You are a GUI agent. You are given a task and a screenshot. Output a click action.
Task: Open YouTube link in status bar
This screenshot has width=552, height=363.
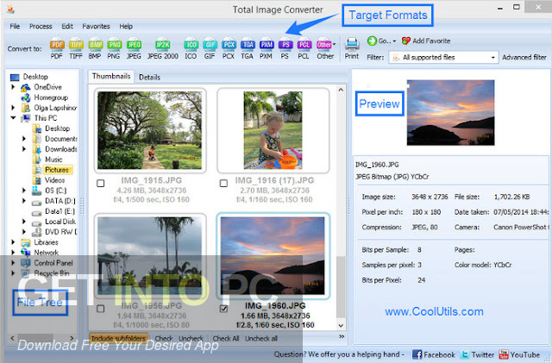coord(519,354)
